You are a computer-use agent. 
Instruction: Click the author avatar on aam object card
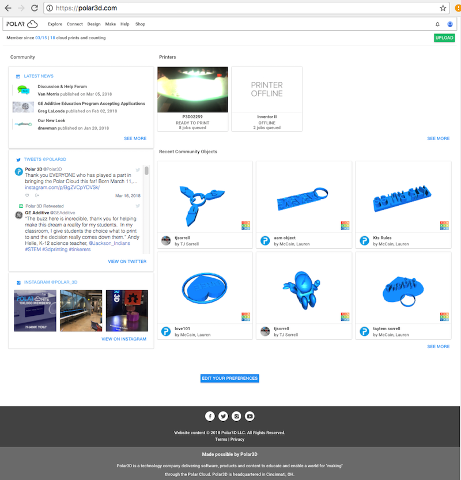click(x=265, y=241)
